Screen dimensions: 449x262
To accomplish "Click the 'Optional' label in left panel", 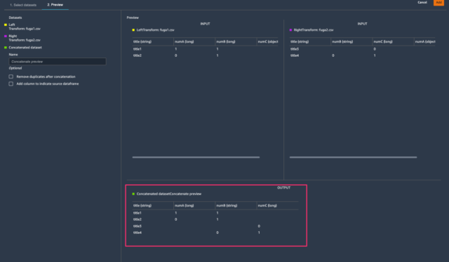I will [15, 69].
